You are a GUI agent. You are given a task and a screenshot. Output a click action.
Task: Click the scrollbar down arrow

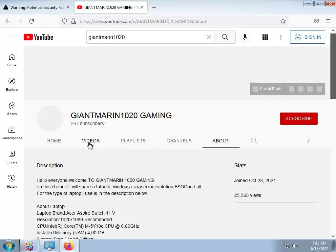tap(333, 236)
